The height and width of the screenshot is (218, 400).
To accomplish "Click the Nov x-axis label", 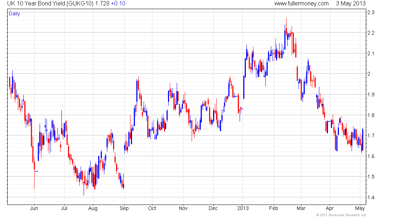I will tap(183, 208).
